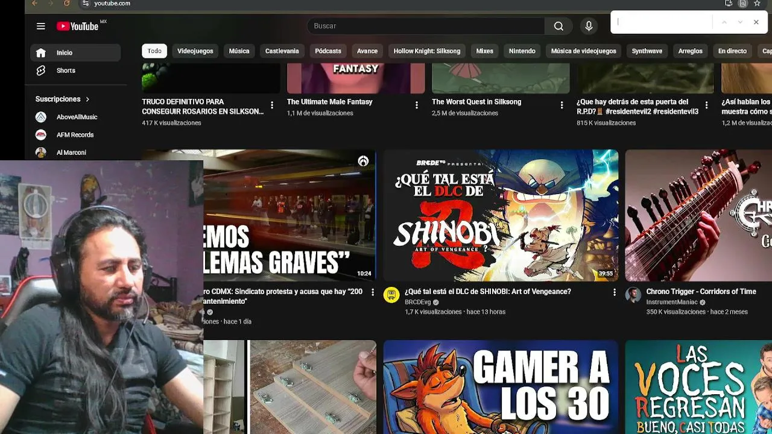Reload the page with refresh icon
Screen dimensions: 772x434
point(66,4)
